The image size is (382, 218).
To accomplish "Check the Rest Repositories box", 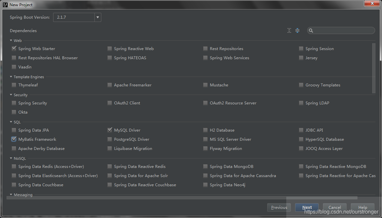I will pos(205,49).
